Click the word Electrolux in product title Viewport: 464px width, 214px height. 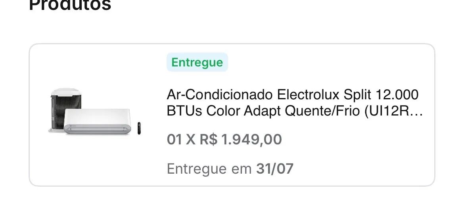coord(309,95)
